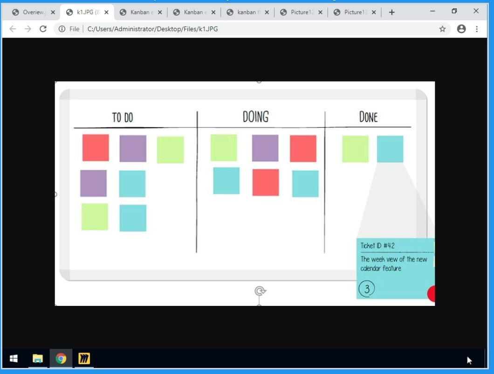Bookmark this page with the star icon
494x374 pixels.
coord(442,29)
